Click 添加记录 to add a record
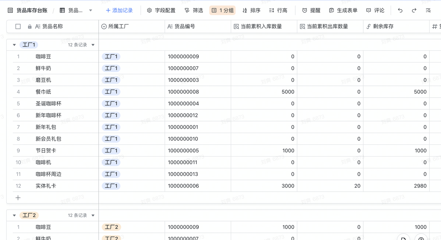This screenshot has width=441, height=240. pyautogui.click(x=119, y=10)
